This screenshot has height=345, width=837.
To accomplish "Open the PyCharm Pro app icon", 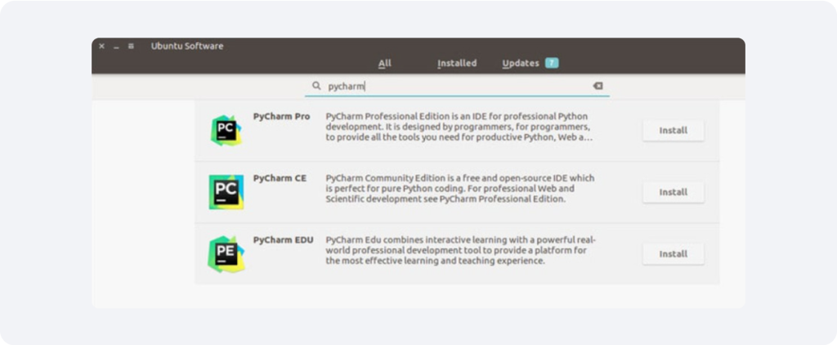I will 226,130.
